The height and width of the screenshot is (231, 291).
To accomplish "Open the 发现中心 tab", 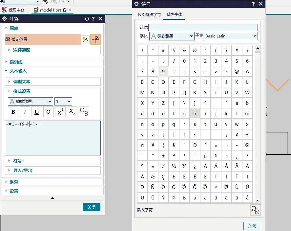I will [x=13, y=10].
